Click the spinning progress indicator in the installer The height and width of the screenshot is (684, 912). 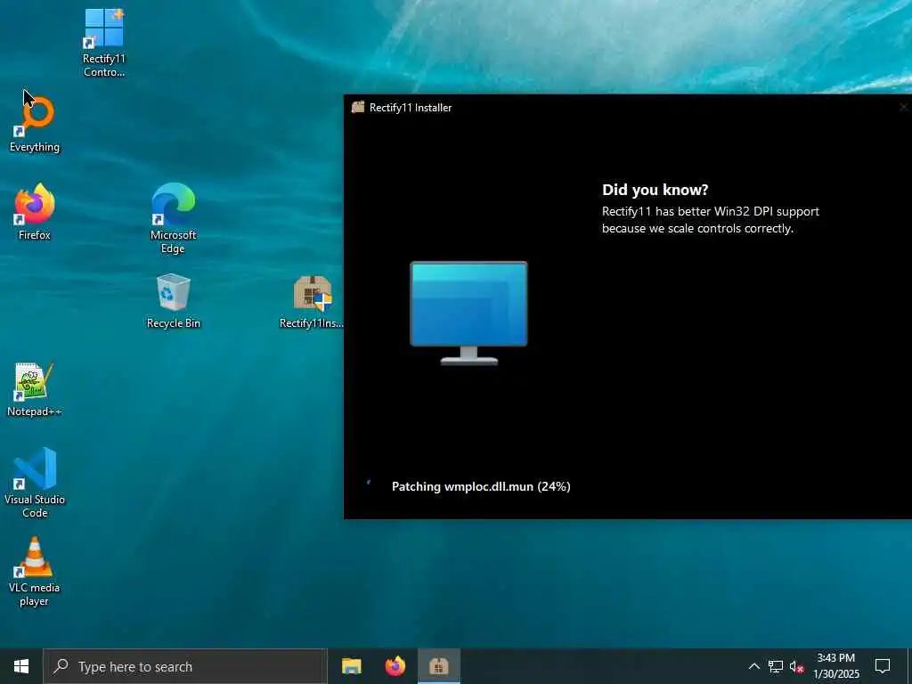pos(370,484)
